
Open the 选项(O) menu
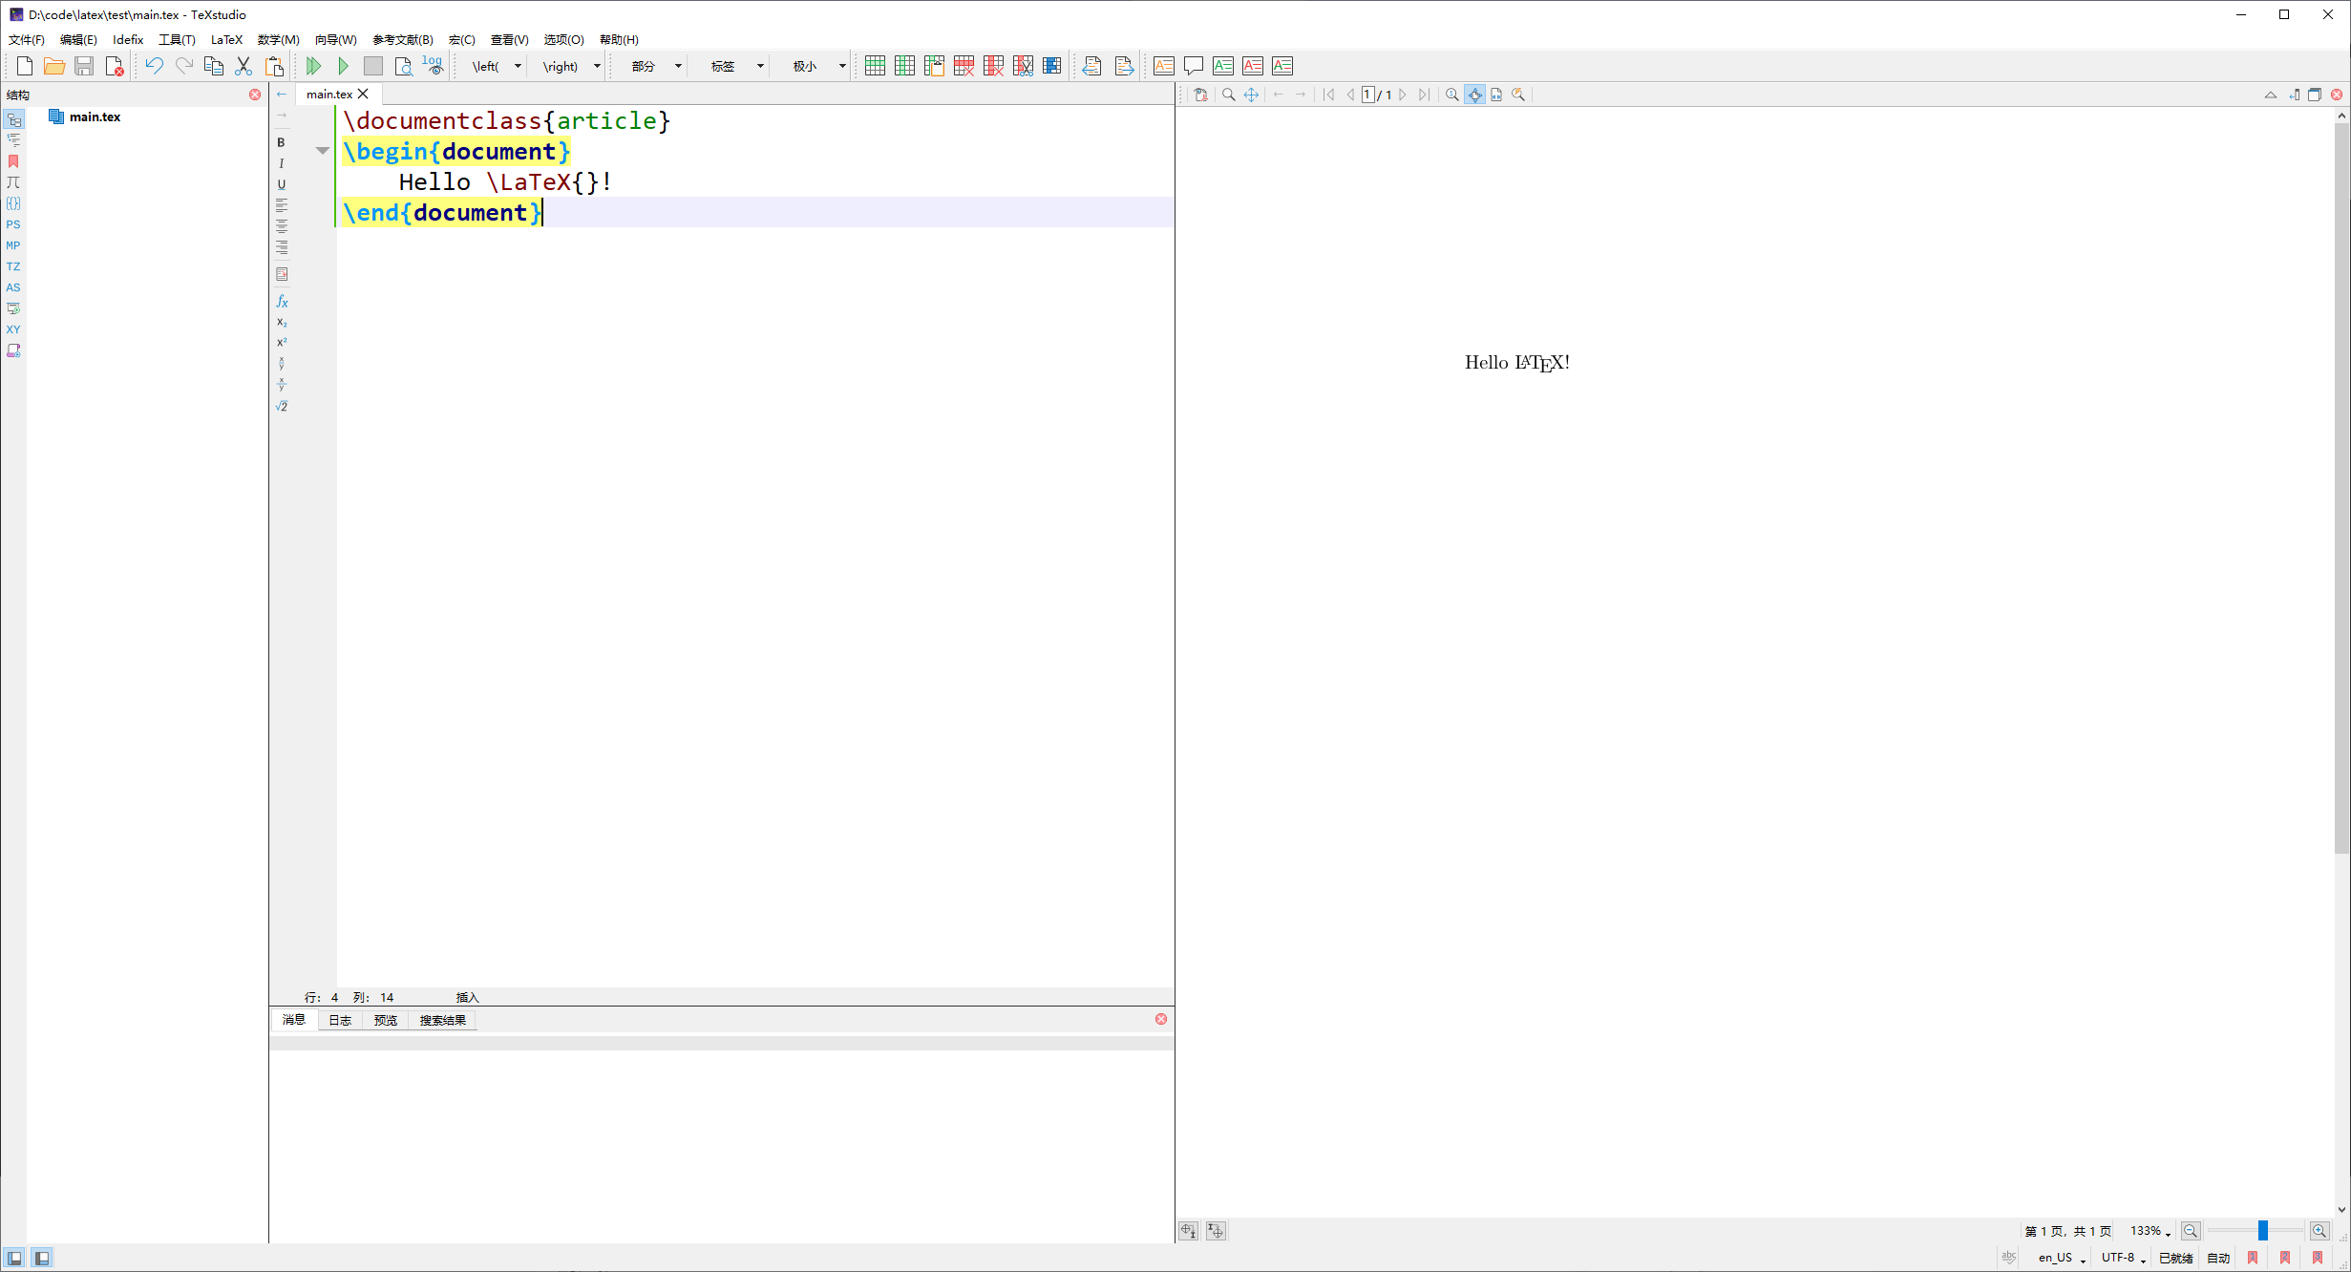click(x=563, y=39)
